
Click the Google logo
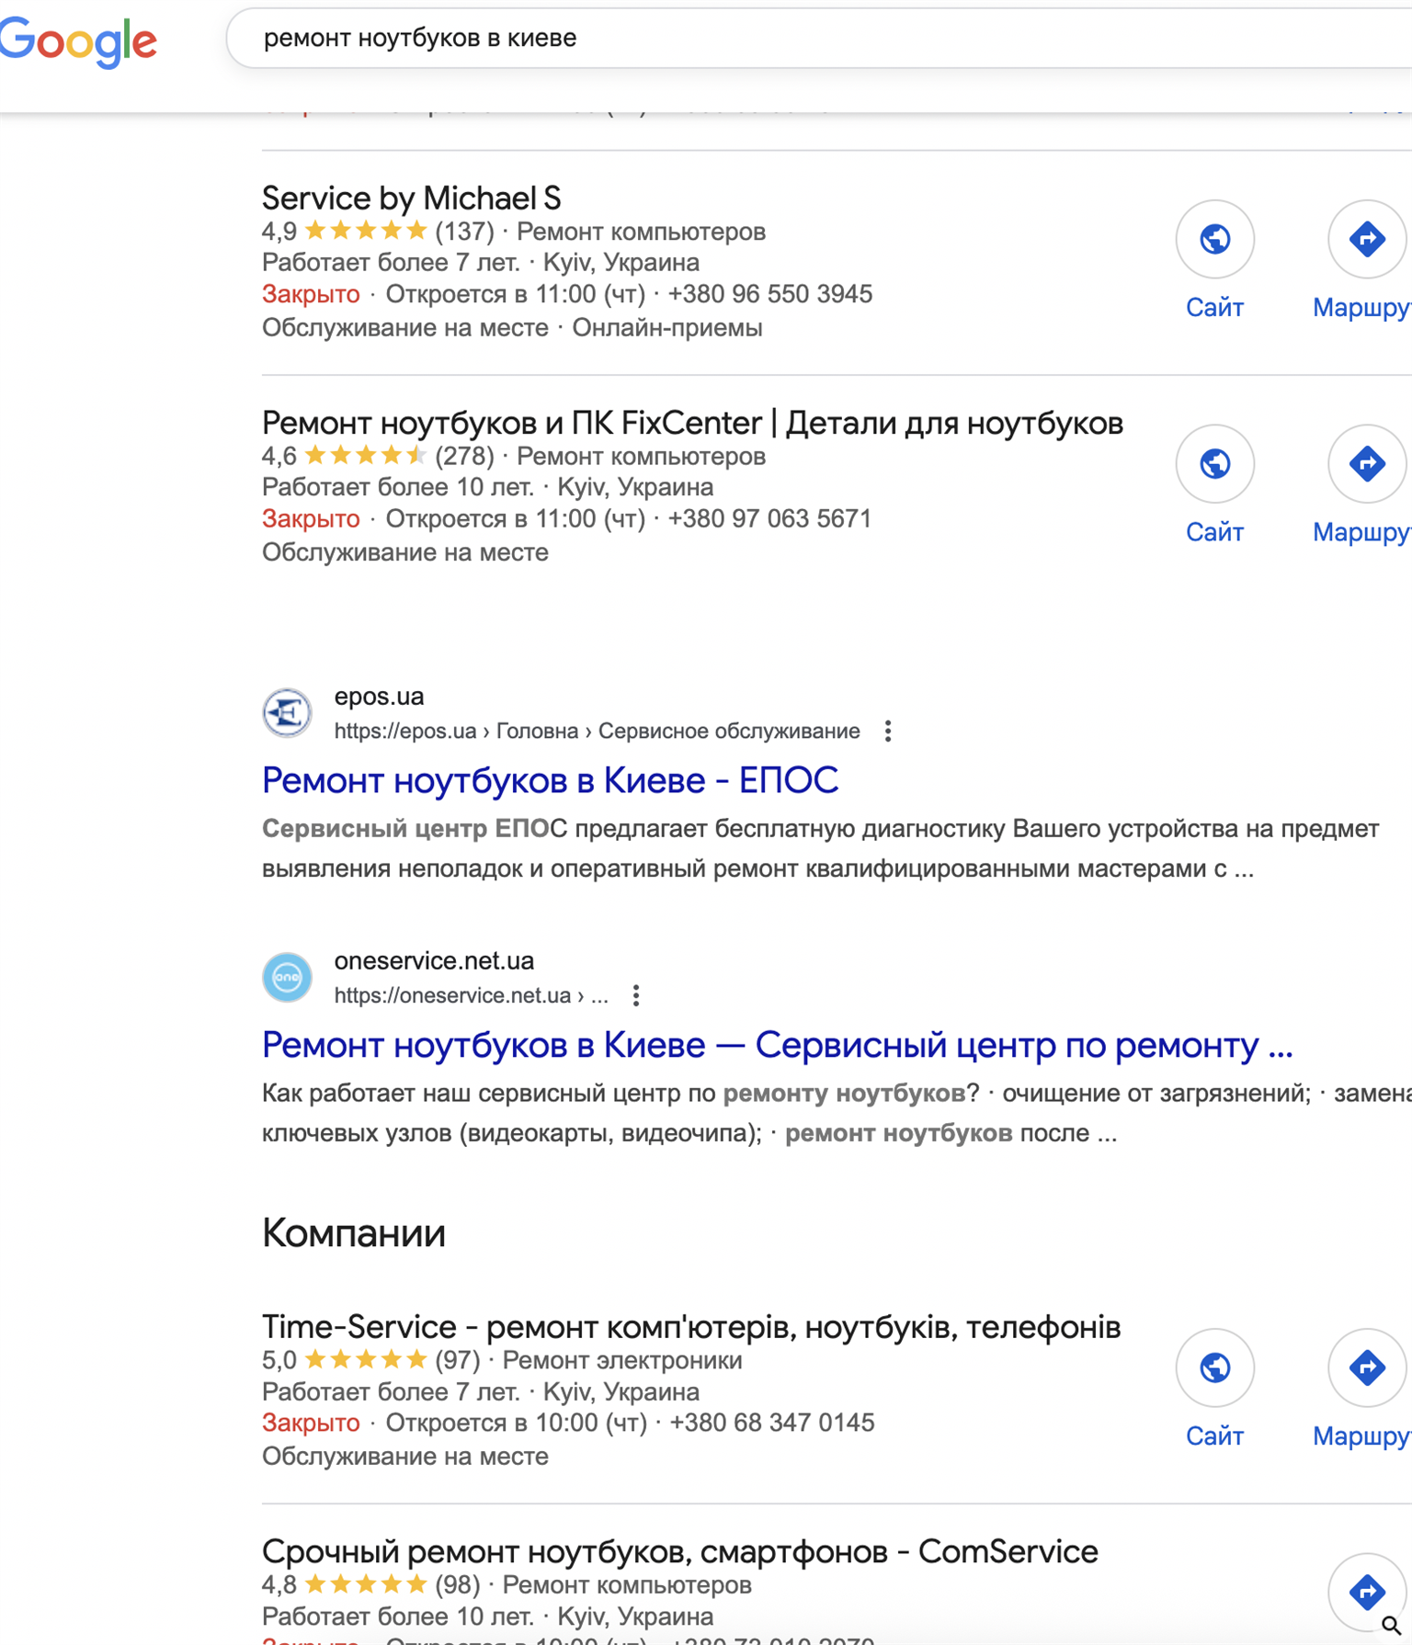(x=78, y=41)
